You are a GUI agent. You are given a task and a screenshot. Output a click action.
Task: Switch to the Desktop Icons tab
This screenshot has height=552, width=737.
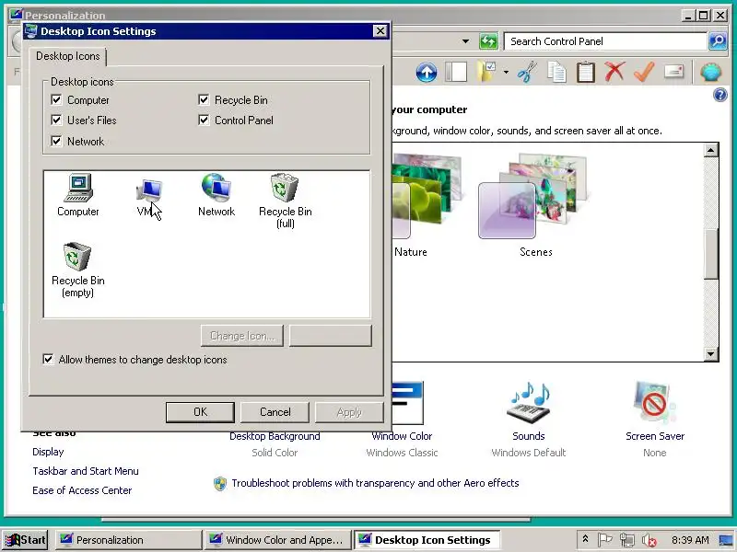[x=67, y=56]
